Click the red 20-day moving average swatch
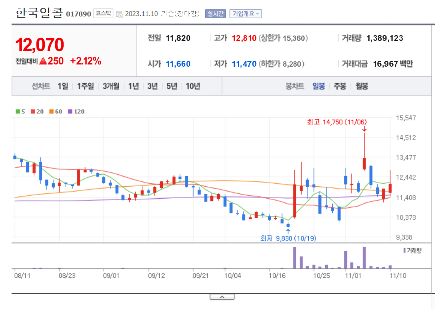 pyautogui.click(x=33, y=112)
